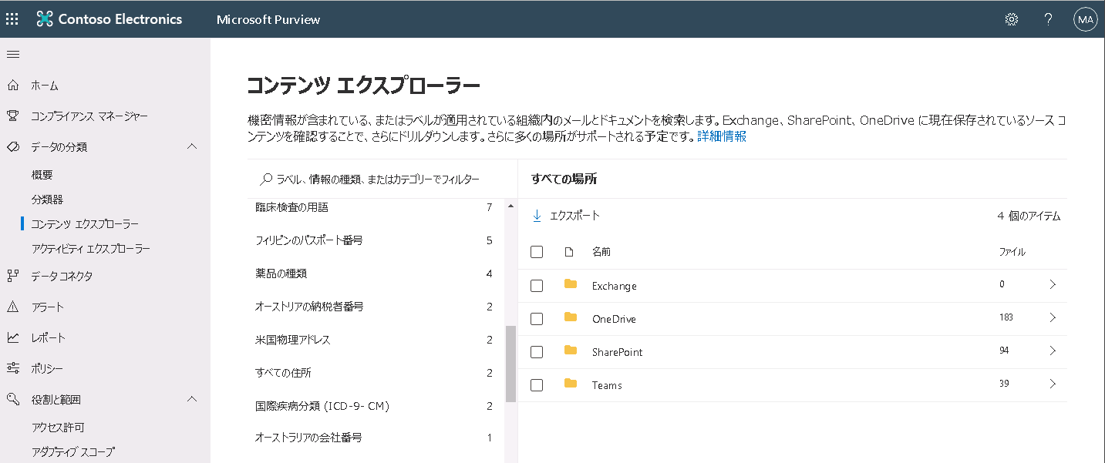Check the select-all checkbox above the list

point(537,251)
